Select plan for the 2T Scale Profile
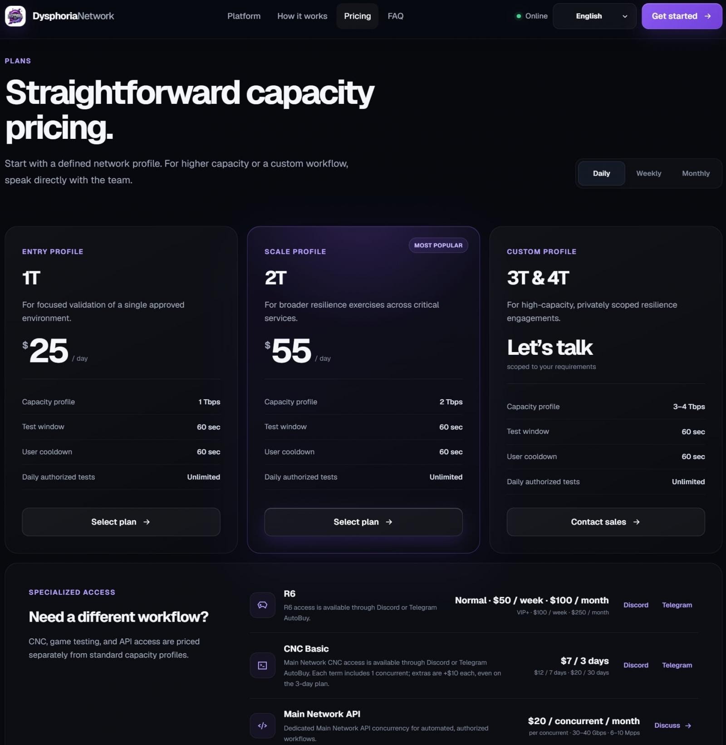This screenshot has height=745, width=726. 363,522
